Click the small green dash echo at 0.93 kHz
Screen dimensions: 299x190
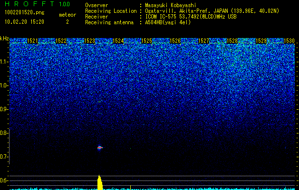point(99,102)
